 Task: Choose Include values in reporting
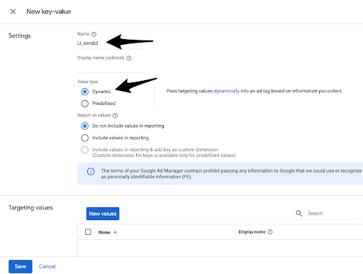pyautogui.click(x=85, y=138)
